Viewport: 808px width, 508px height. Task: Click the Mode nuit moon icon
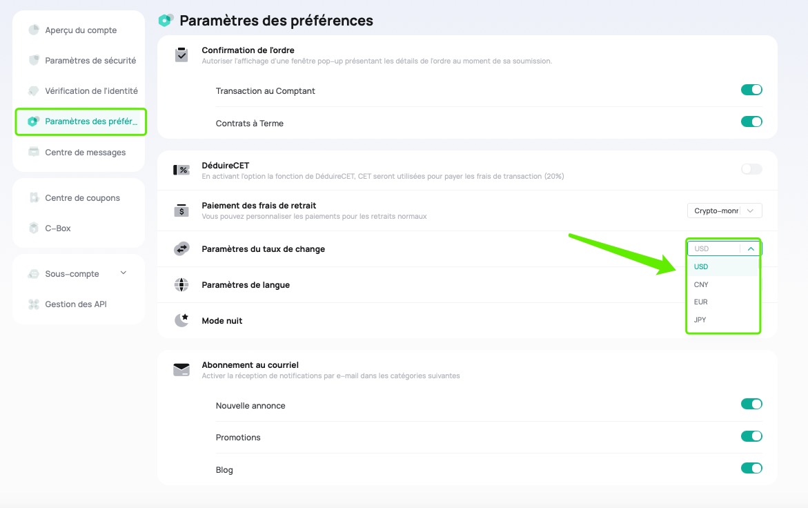tap(181, 320)
